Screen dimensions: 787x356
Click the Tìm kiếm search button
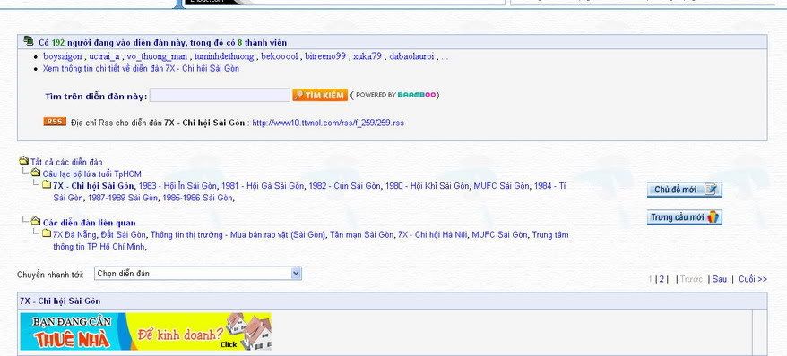click(x=320, y=95)
